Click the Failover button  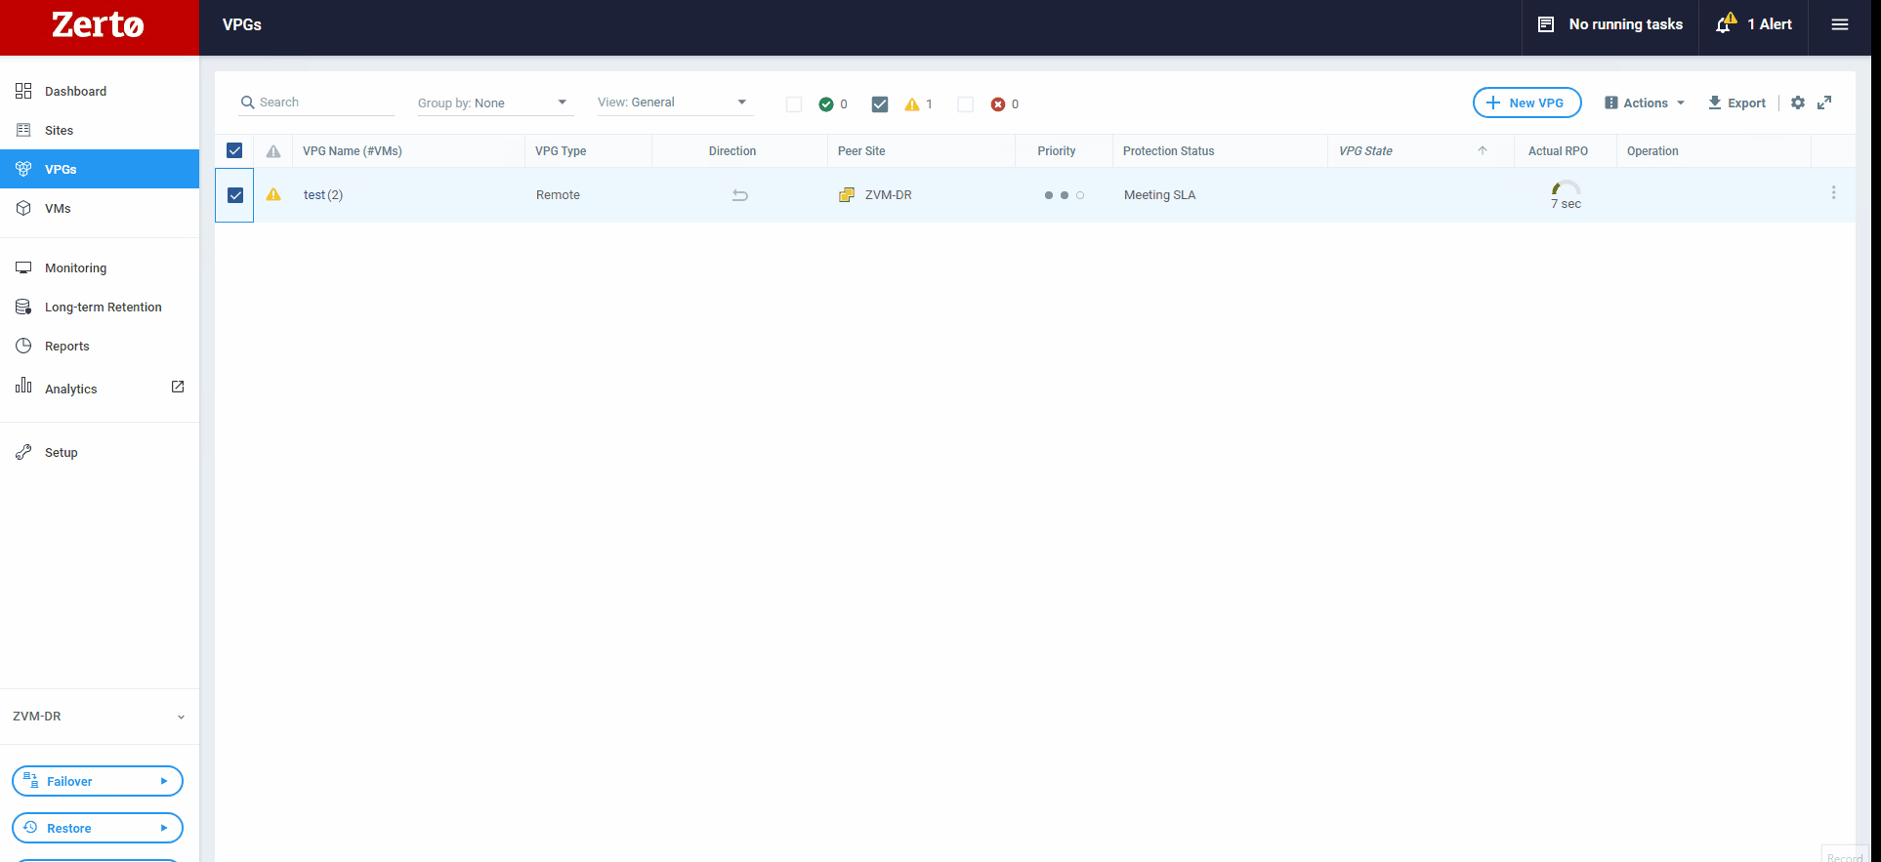click(97, 781)
